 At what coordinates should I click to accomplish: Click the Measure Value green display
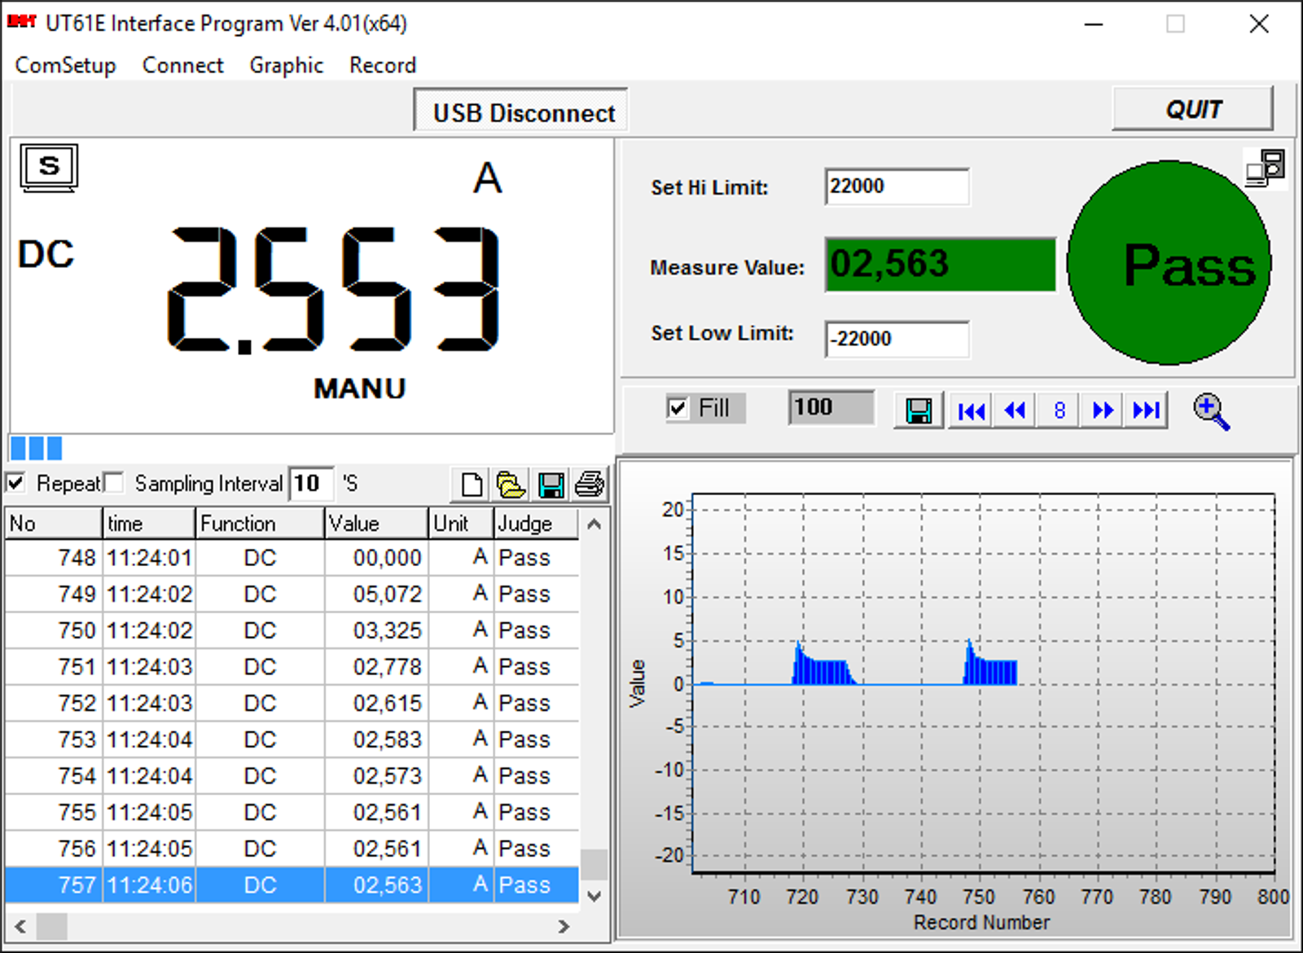(x=941, y=264)
